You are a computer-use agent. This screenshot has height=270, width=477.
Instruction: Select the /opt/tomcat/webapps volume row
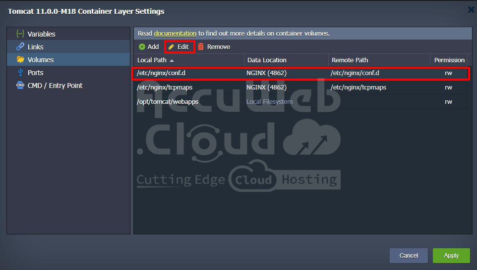point(300,102)
